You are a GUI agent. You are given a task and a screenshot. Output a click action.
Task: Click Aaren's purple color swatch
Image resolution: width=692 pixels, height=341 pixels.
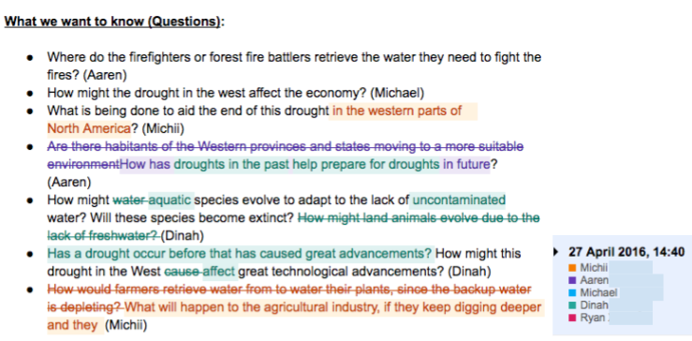pyautogui.click(x=572, y=280)
